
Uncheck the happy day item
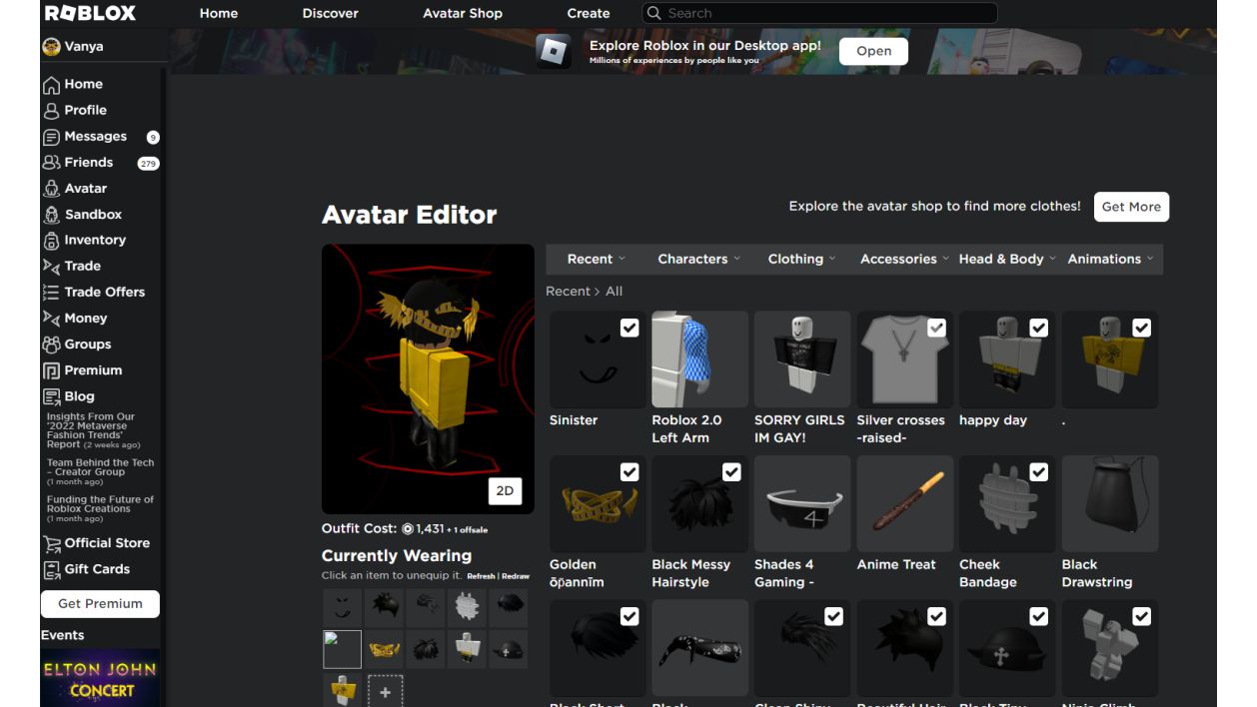coord(1039,328)
